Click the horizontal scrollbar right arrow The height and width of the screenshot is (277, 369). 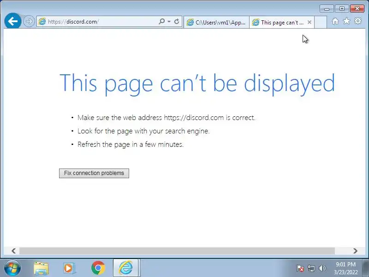(355, 251)
